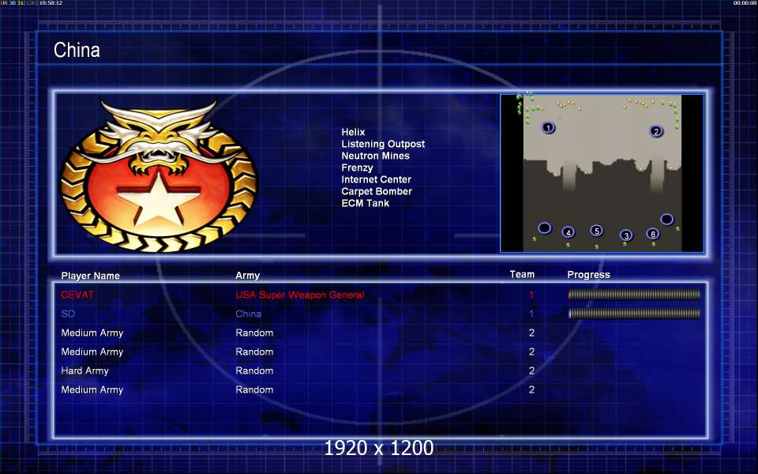Select start position 2 on the minimap
Image resolution: width=758 pixels, height=474 pixels.
pyautogui.click(x=656, y=131)
